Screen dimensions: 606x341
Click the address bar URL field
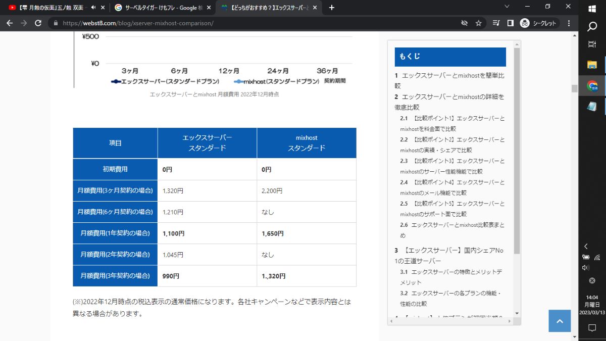[258, 23]
